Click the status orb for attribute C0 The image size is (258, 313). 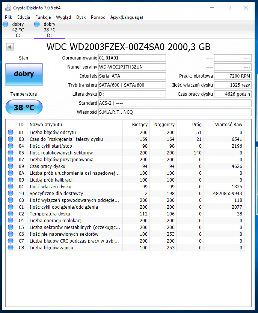click(x=11, y=200)
